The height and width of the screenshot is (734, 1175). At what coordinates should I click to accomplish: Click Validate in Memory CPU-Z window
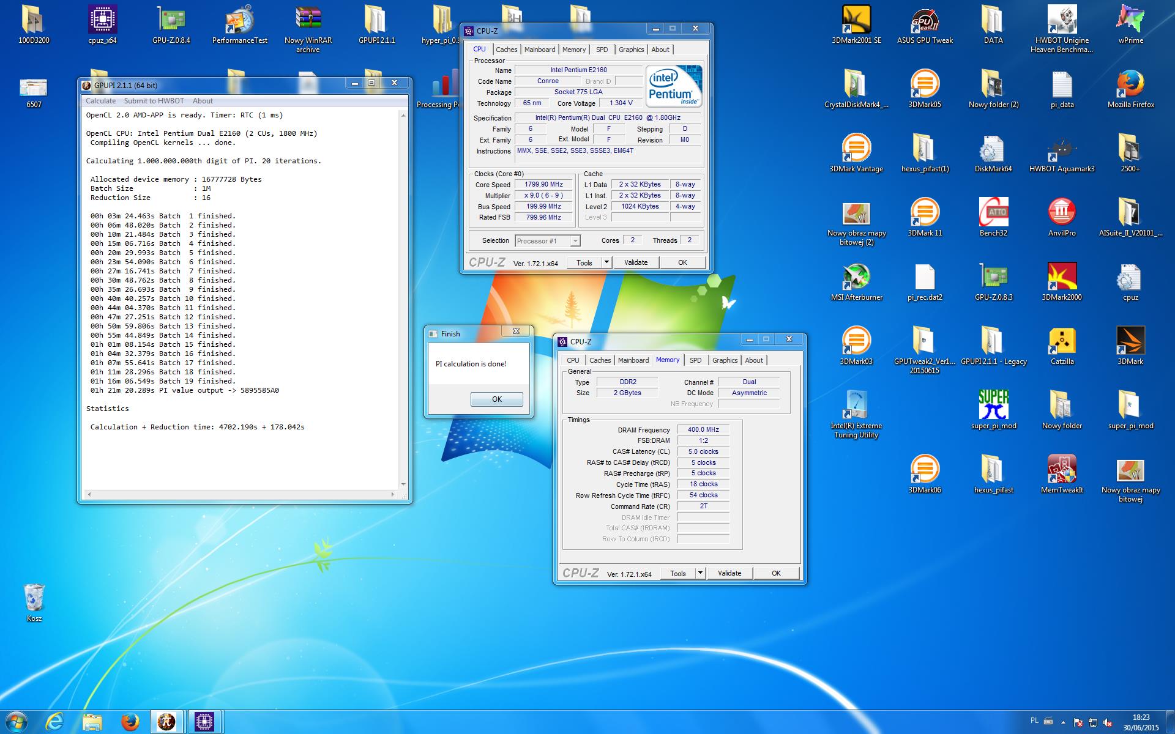729,573
